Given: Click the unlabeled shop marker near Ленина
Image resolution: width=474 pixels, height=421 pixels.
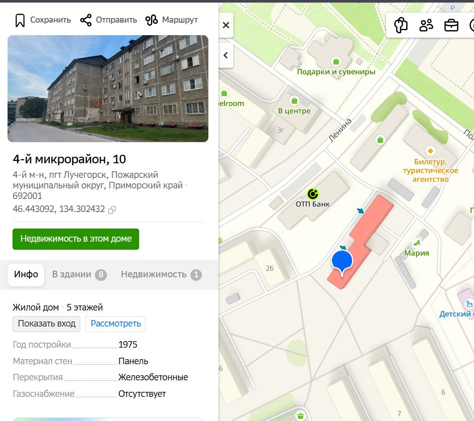Looking at the screenshot, I should click(380, 140).
